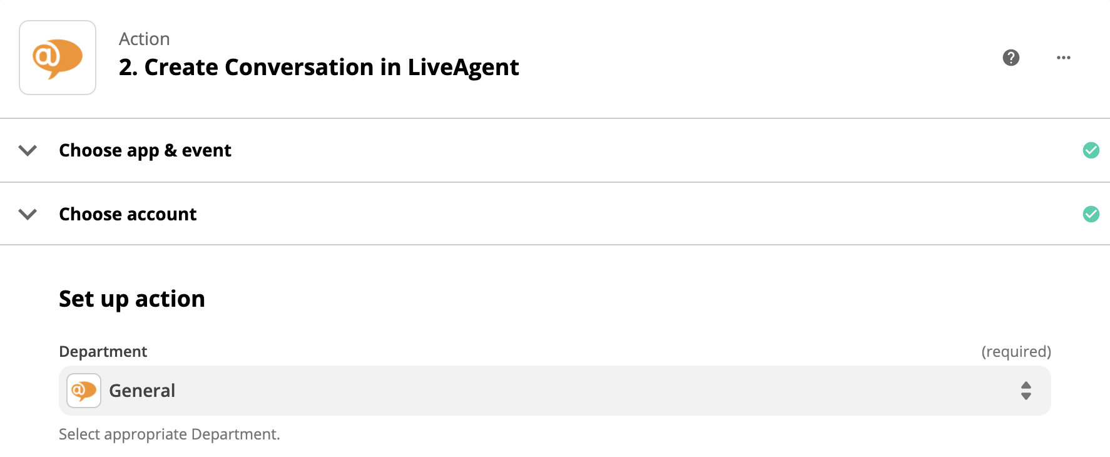The width and height of the screenshot is (1110, 457).
Task: Click the Department field label
Action: (103, 351)
